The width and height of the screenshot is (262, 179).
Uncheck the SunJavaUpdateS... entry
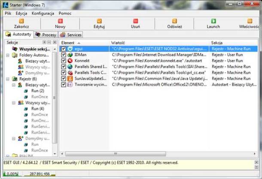pos(64,79)
